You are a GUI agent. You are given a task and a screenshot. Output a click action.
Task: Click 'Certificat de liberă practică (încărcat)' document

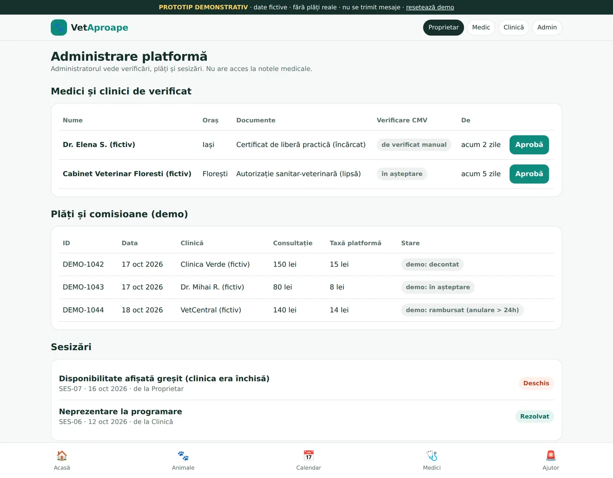301,145
